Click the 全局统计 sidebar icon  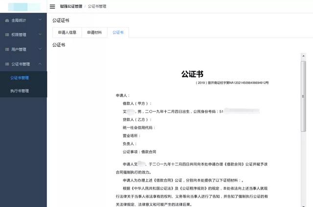[x=6, y=21]
